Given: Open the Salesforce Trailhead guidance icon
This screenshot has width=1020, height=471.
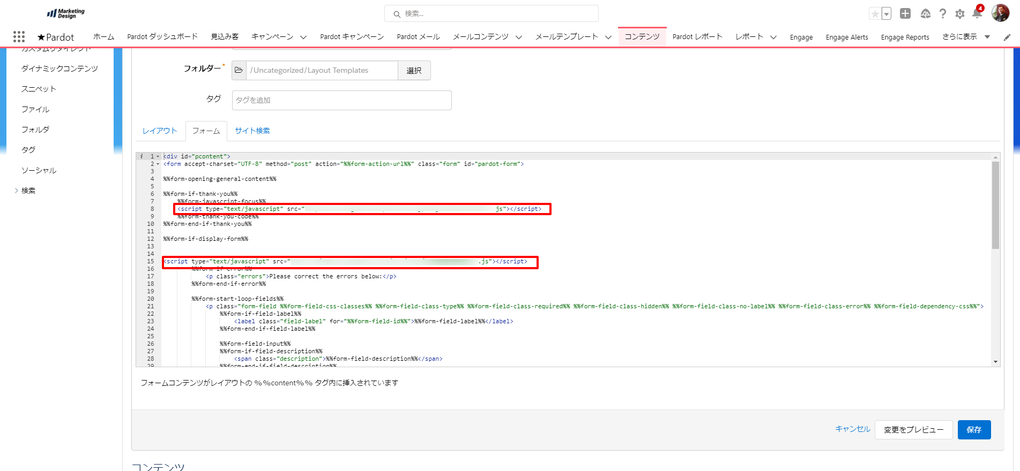Looking at the screenshot, I should pyautogui.click(x=925, y=14).
